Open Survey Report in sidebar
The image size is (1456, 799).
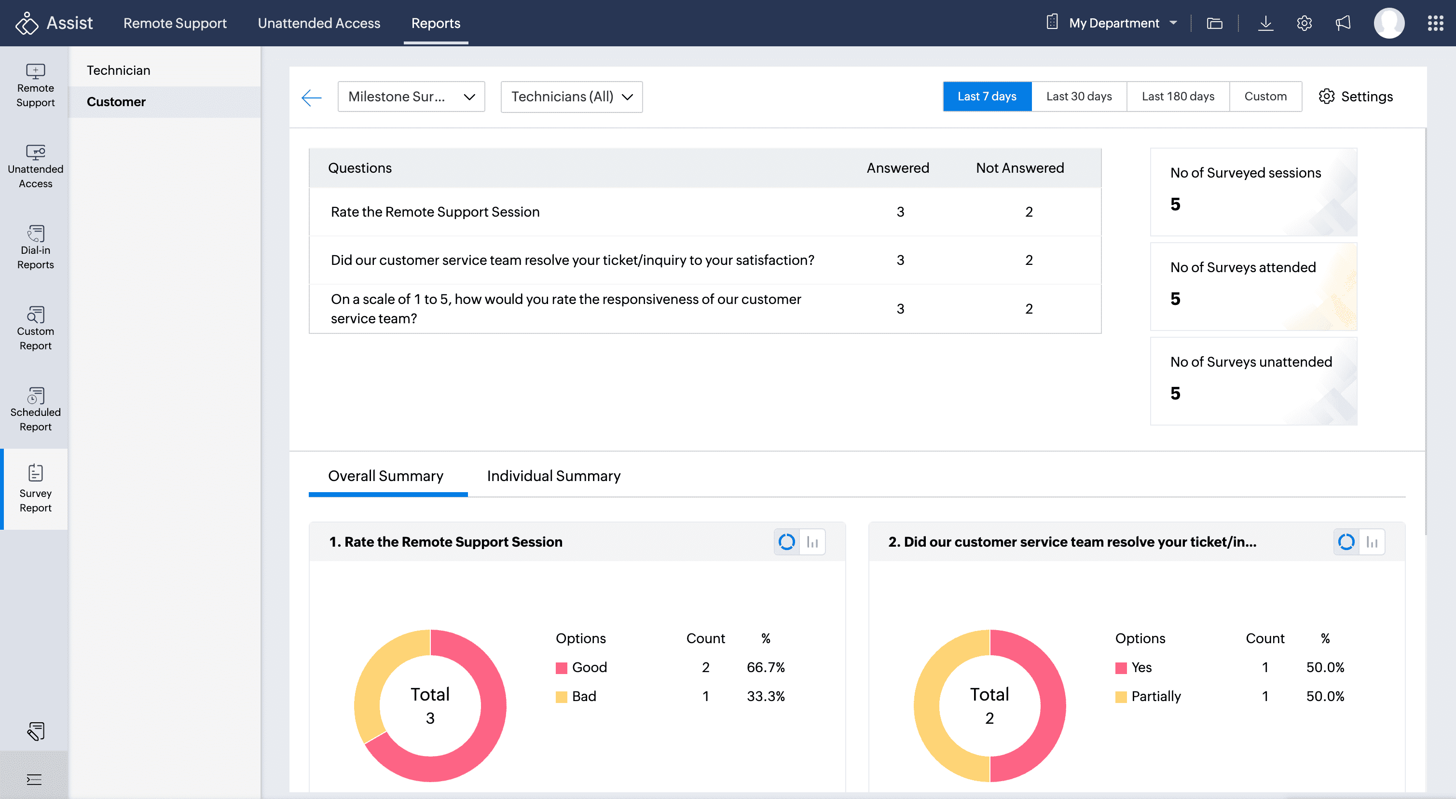35,489
